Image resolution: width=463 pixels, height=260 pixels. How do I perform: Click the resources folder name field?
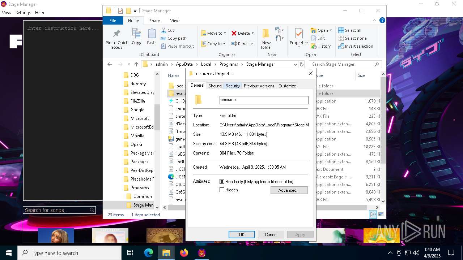coord(264,100)
